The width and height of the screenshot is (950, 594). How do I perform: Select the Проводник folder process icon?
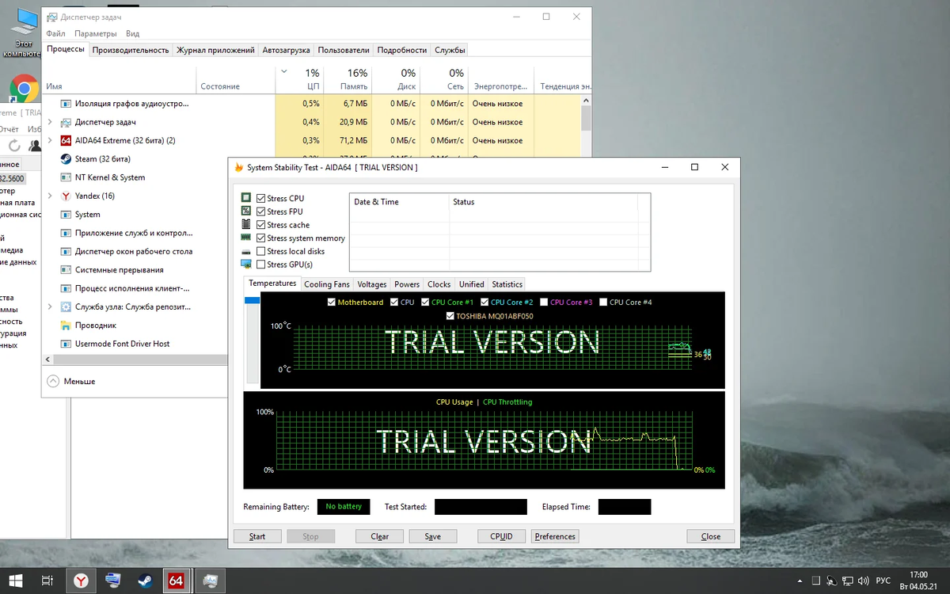point(66,326)
